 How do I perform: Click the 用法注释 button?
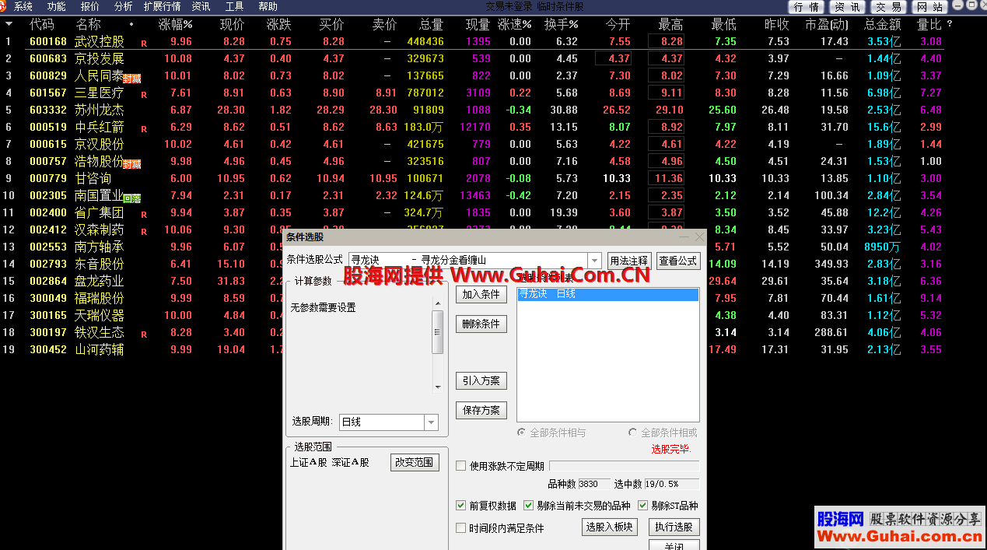[x=628, y=261]
